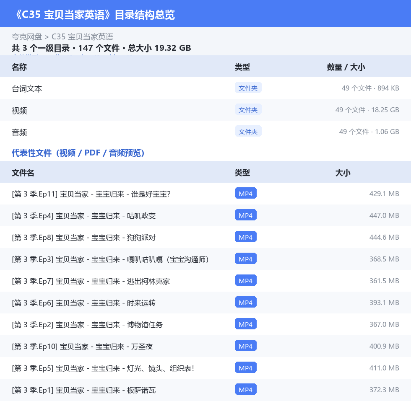Click the MP4 badge on the Ep3 row
Screen dimensions: 411x414
point(245,259)
